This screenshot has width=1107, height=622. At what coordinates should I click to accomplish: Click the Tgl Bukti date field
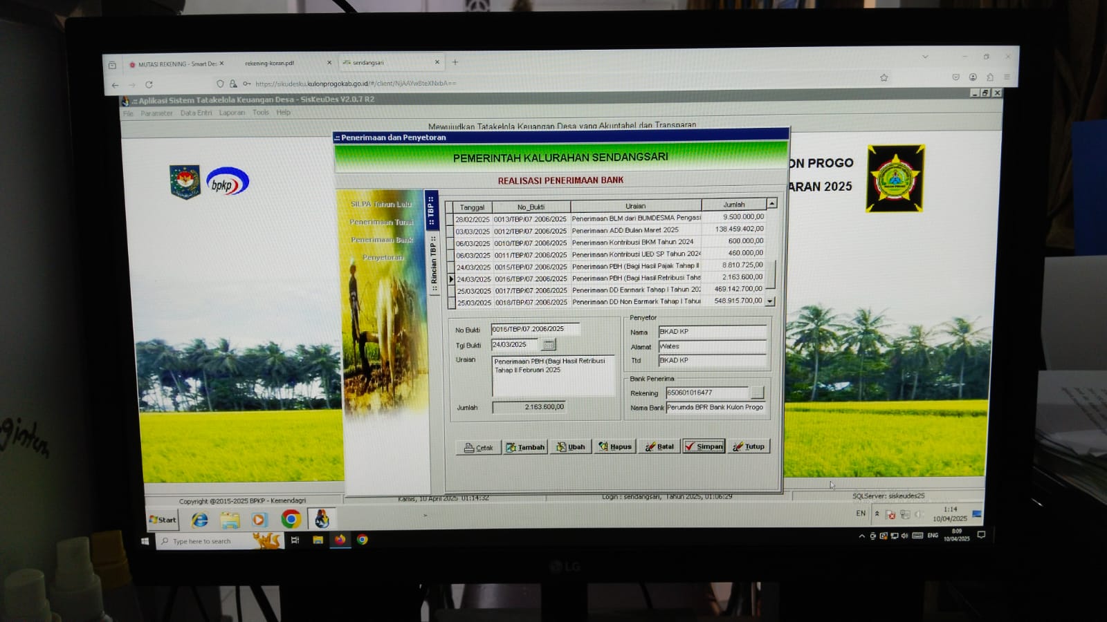click(515, 344)
